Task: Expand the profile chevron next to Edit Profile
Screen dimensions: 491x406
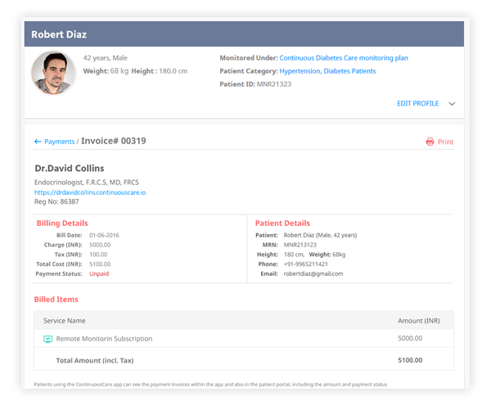Action: click(x=452, y=104)
